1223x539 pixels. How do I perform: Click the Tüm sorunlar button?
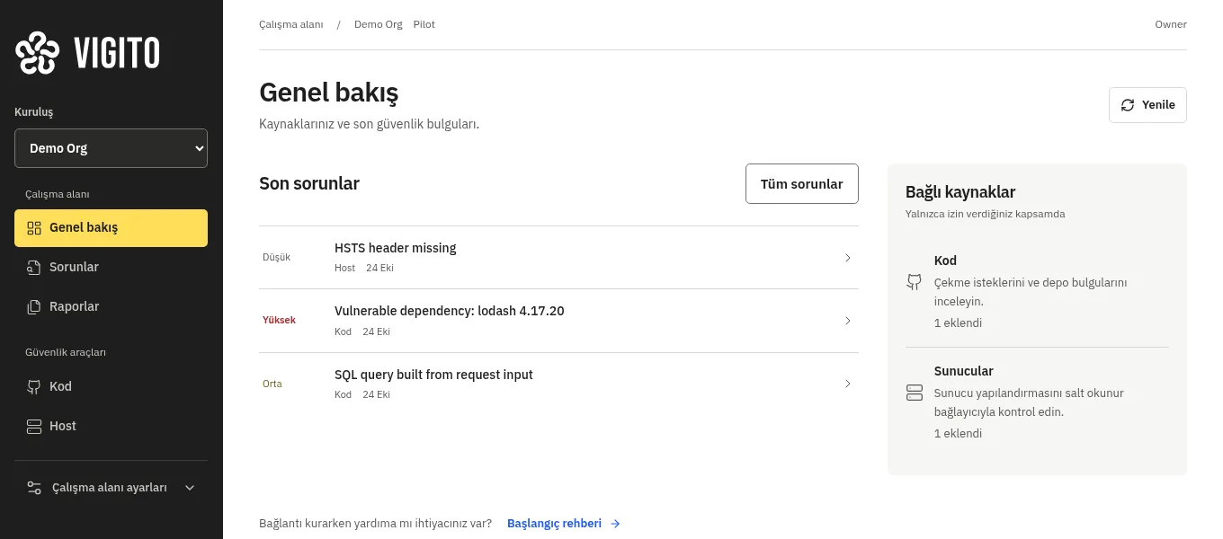coord(801,184)
